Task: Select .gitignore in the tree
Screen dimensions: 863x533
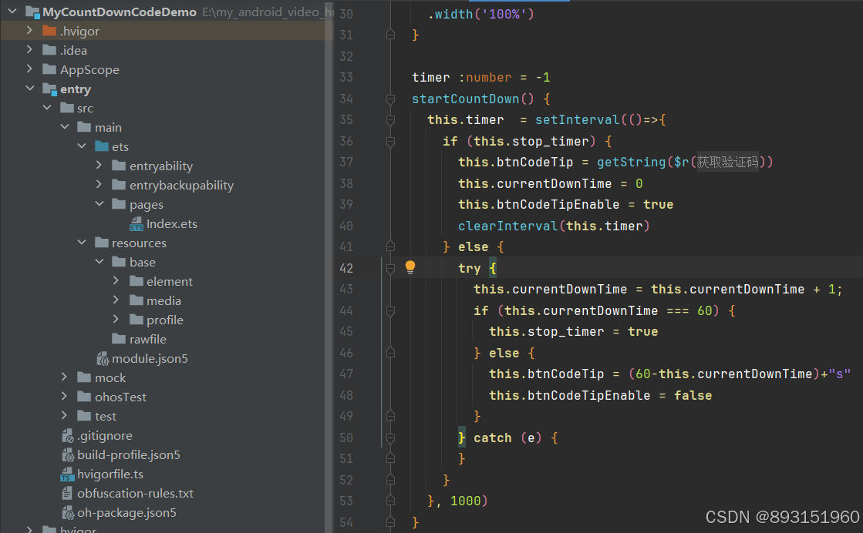Action: [x=105, y=436]
